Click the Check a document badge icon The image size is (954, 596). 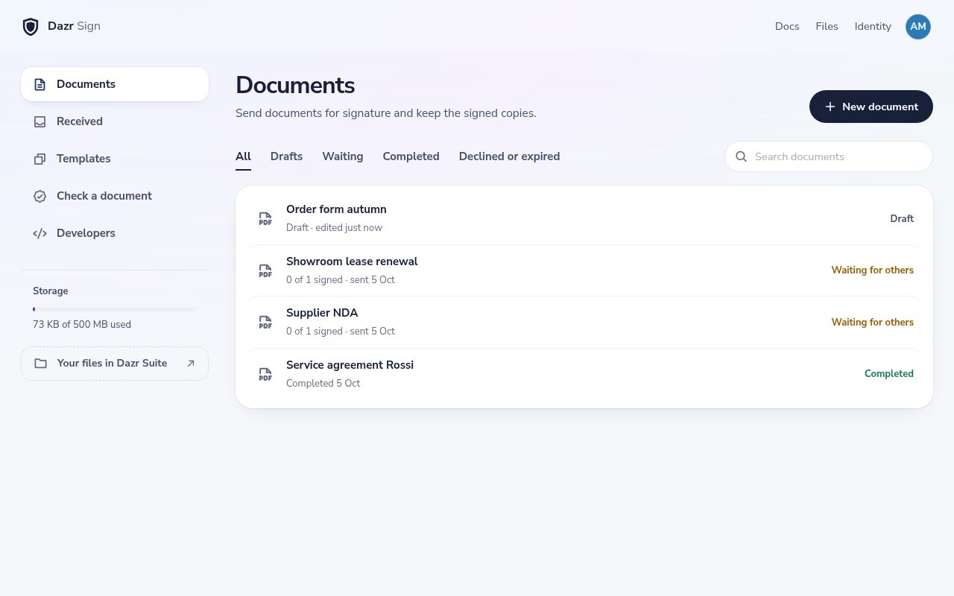[40, 196]
